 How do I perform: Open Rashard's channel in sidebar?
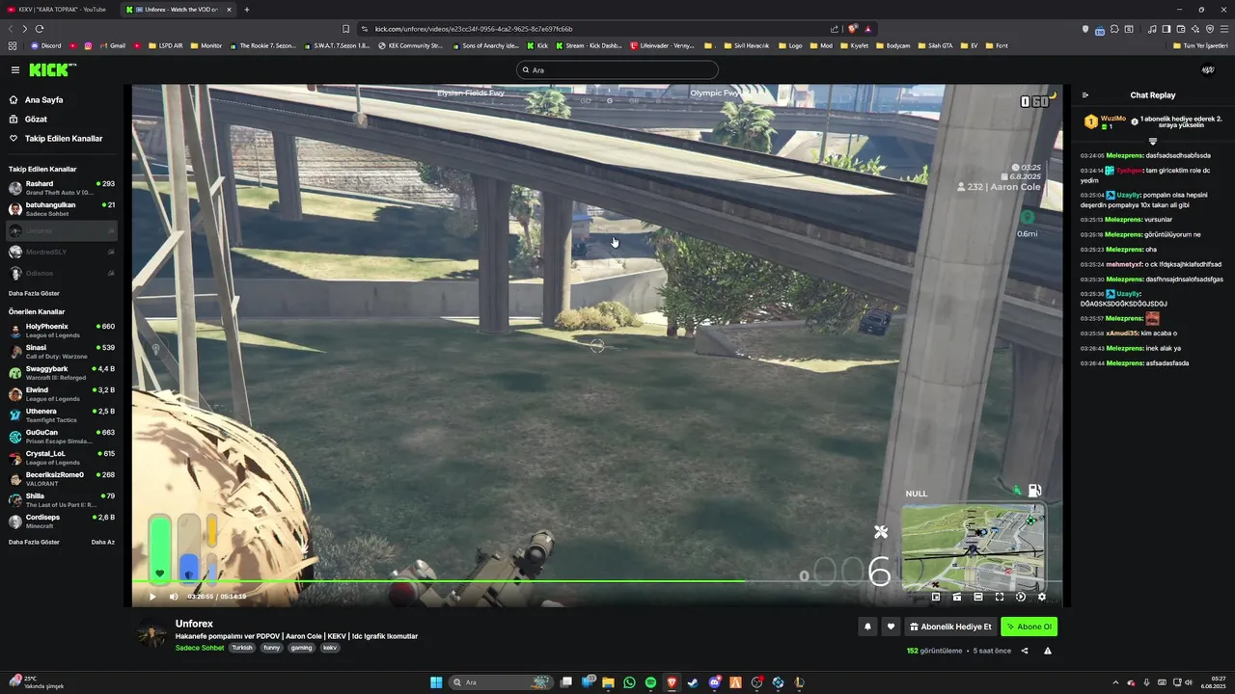[62, 188]
